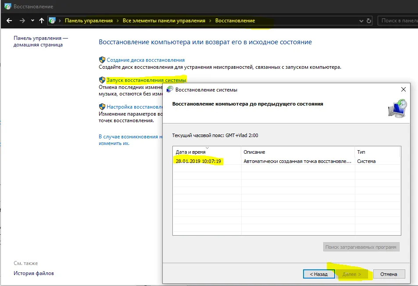Screen dimensions: 418x286
Task: Close the Восстановление системы dialog
Action: 404,89
